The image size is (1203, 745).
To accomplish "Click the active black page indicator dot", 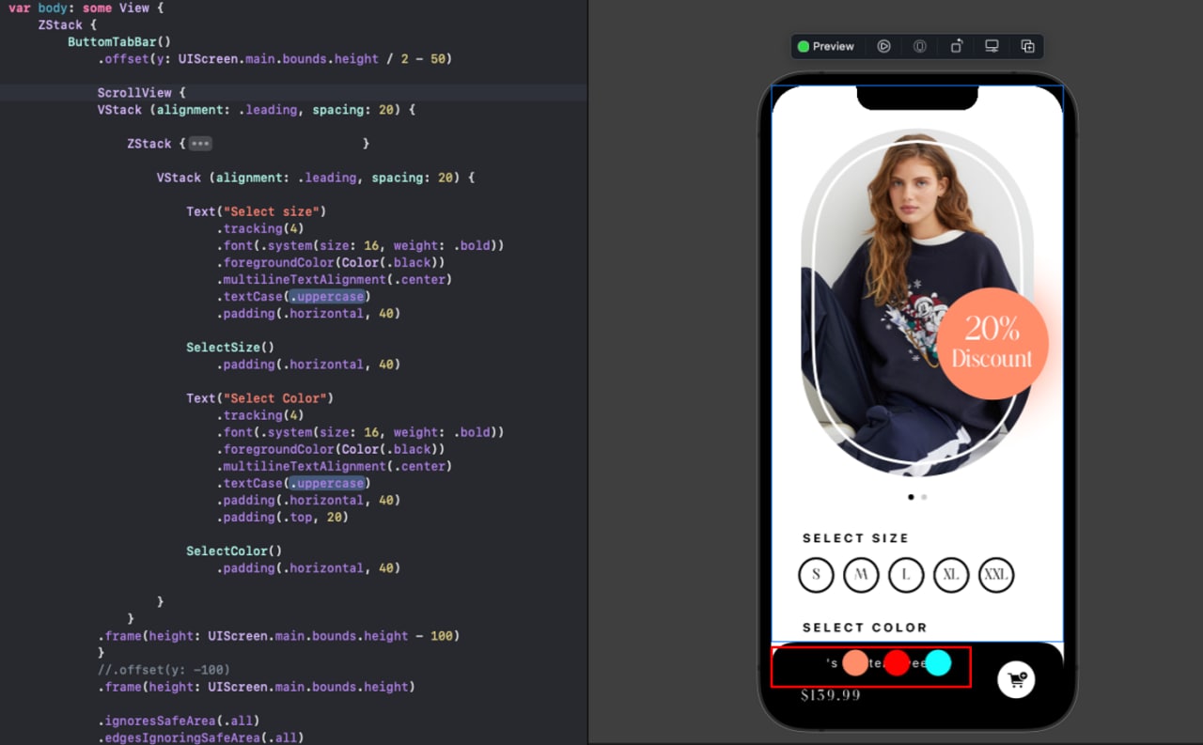I will (911, 497).
